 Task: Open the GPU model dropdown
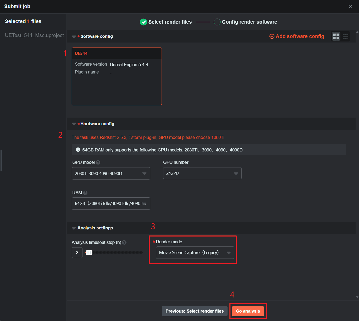coord(111,173)
